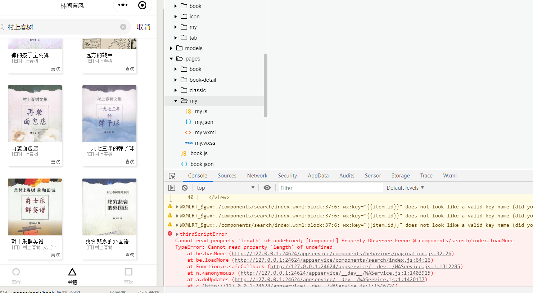Open the pagination.js:32:26 stack link
Image resolution: width=533 pixels, height=293 pixels.
click(342, 254)
